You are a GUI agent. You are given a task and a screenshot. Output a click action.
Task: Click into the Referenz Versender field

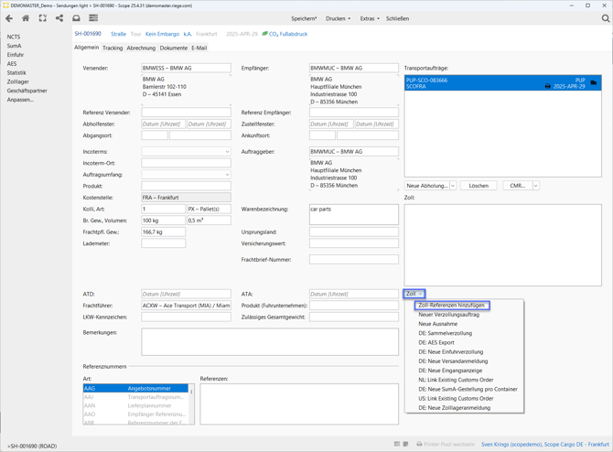pos(186,113)
